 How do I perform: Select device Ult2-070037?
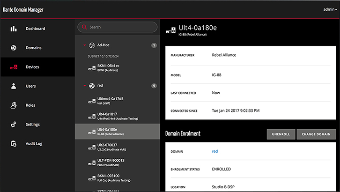tap(117, 147)
